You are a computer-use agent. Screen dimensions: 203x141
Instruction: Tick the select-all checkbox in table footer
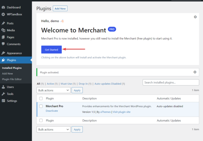(41, 120)
